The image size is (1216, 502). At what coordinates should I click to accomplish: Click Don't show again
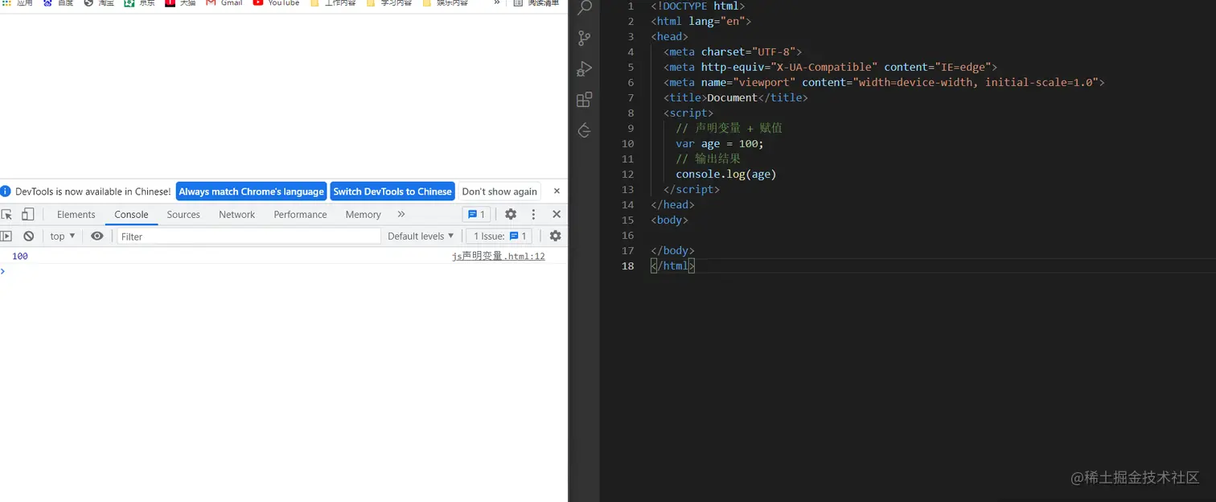(499, 191)
